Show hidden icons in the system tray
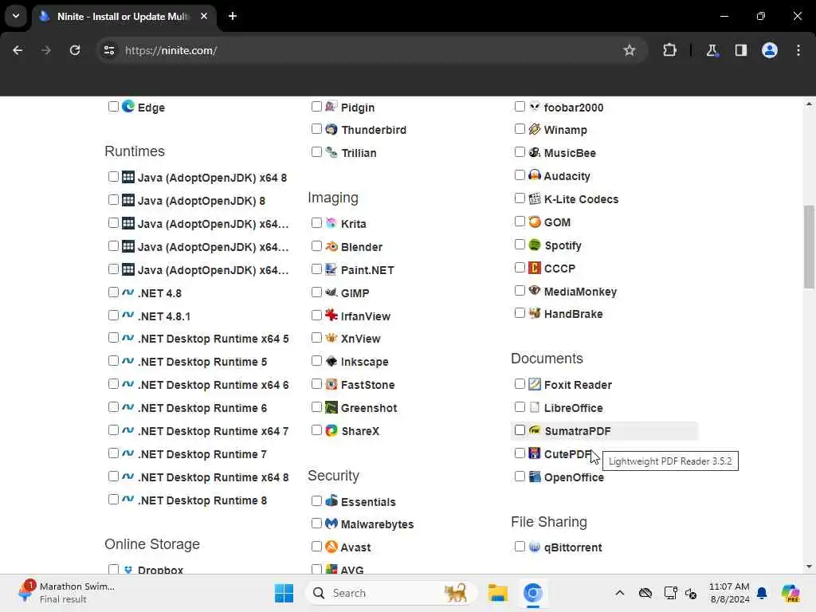The image size is (816, 612). click(619, 593)
